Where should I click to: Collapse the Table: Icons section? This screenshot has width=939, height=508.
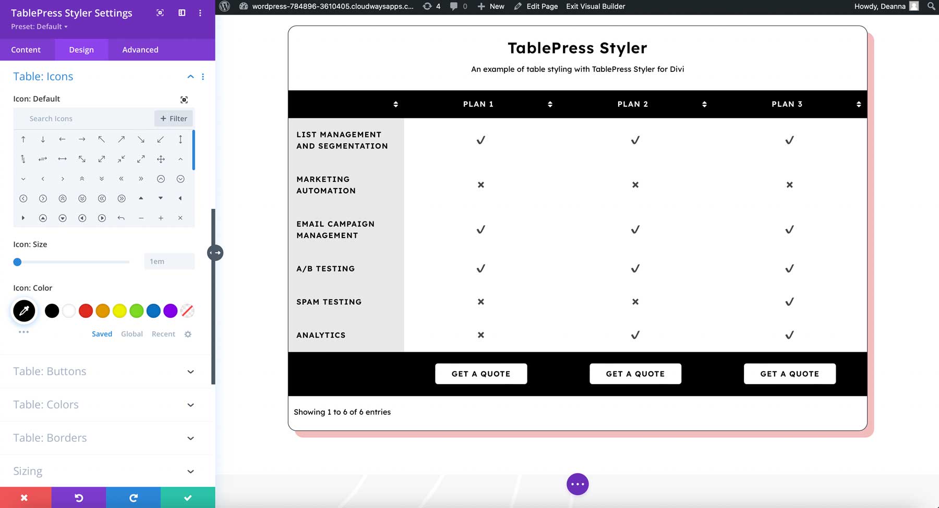tap(190, 77)
